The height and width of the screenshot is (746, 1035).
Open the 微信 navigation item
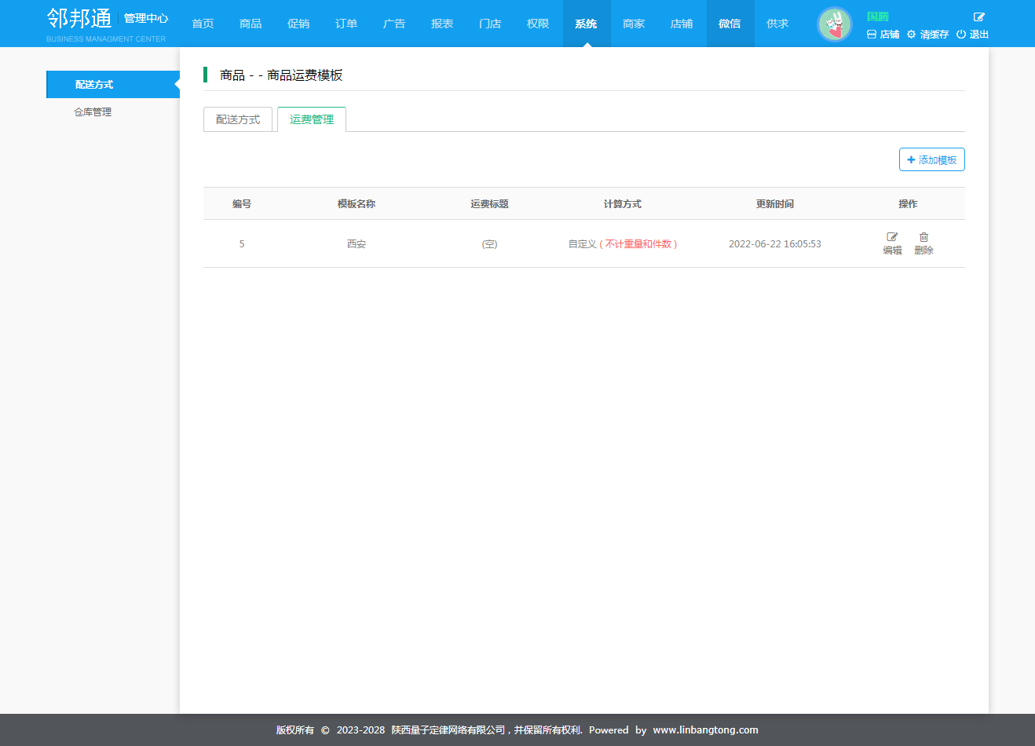(x=730, y=24)
